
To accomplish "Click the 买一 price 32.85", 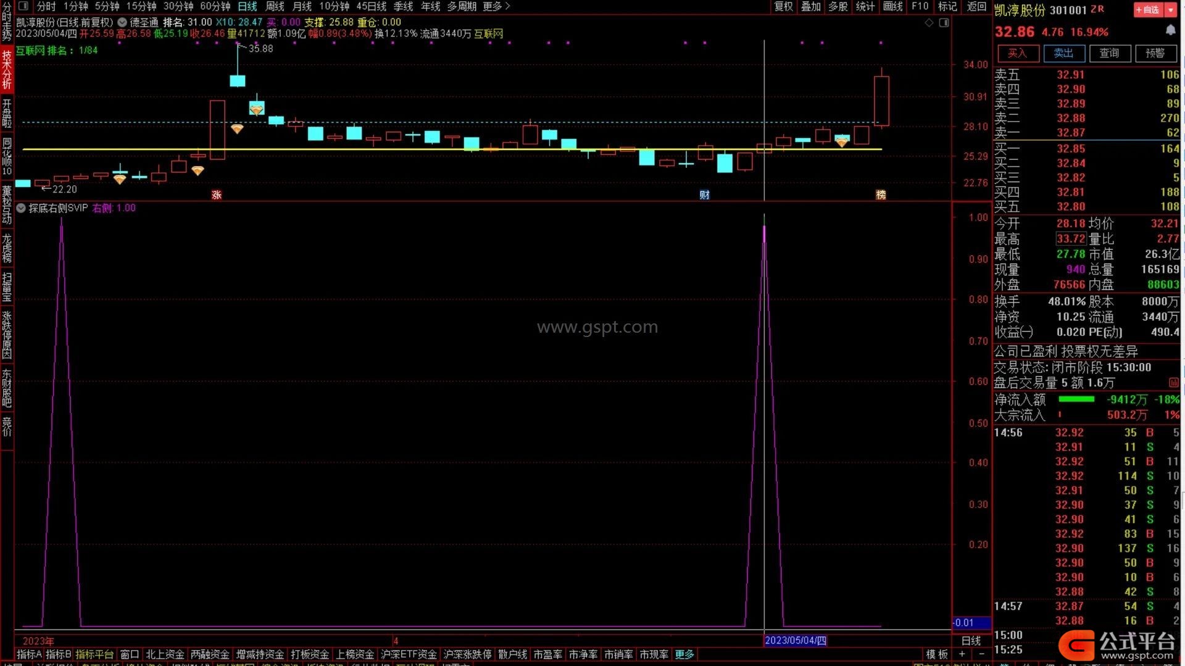I will [x=1070, y=149].
